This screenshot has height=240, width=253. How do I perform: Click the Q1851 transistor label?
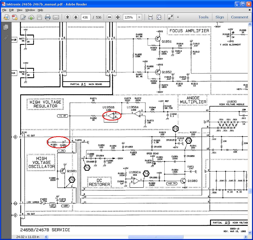167,41
